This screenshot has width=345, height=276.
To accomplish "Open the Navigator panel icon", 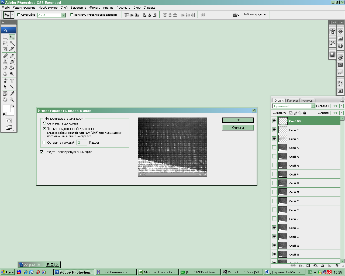I will click(340, 31).
